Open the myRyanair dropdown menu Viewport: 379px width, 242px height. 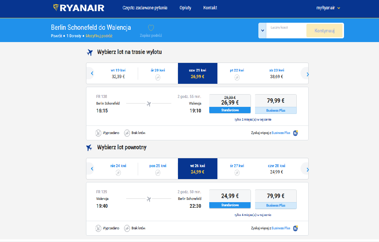coord(328,8)
